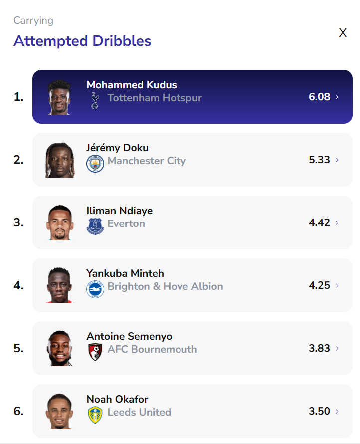Expand Antoine Semenyo row chevron arrow
The height and width of the screenshot is (444, 360).
(337, 349)
